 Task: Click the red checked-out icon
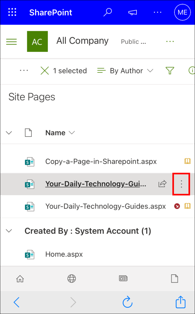click(x=177, y=206)
